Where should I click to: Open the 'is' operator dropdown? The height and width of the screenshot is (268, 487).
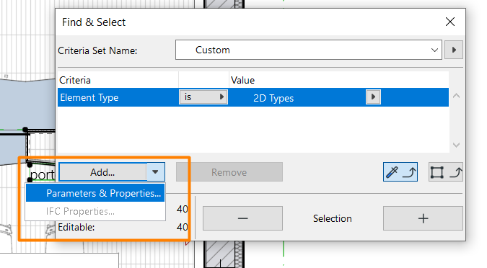203,97
